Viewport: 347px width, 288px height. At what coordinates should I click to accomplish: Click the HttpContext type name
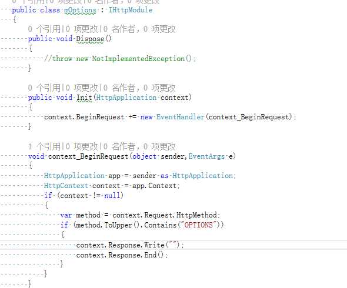pos(66,186)
